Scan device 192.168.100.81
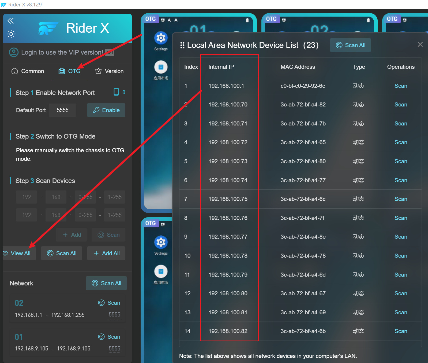The width and height of the screenshot is (428, 363). pyautogui.click(x=401, y=312)
